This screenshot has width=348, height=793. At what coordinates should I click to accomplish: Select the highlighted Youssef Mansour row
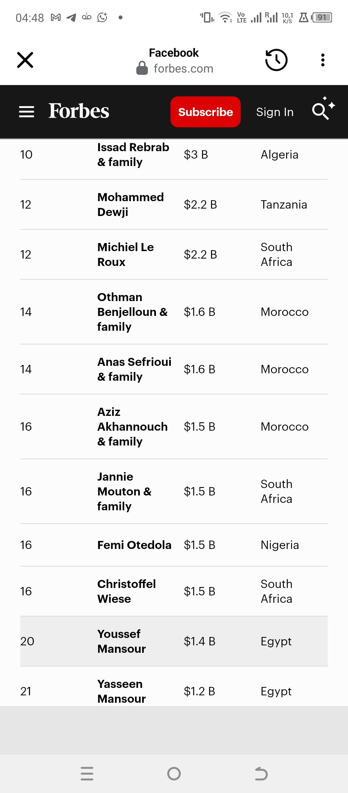click(174, 641)
